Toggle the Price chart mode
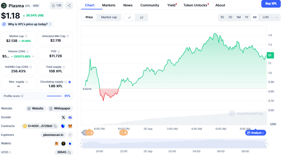Viewport: 282px width, 155px height. pos(89,17)
